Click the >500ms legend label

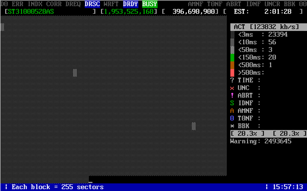(251, 72)
